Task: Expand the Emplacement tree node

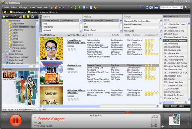Action: tap(6, 24)
